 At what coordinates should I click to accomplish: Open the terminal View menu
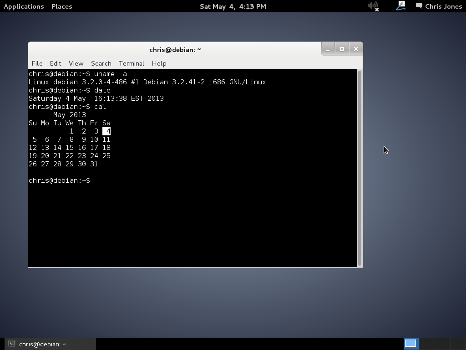(x=76, y=63)
